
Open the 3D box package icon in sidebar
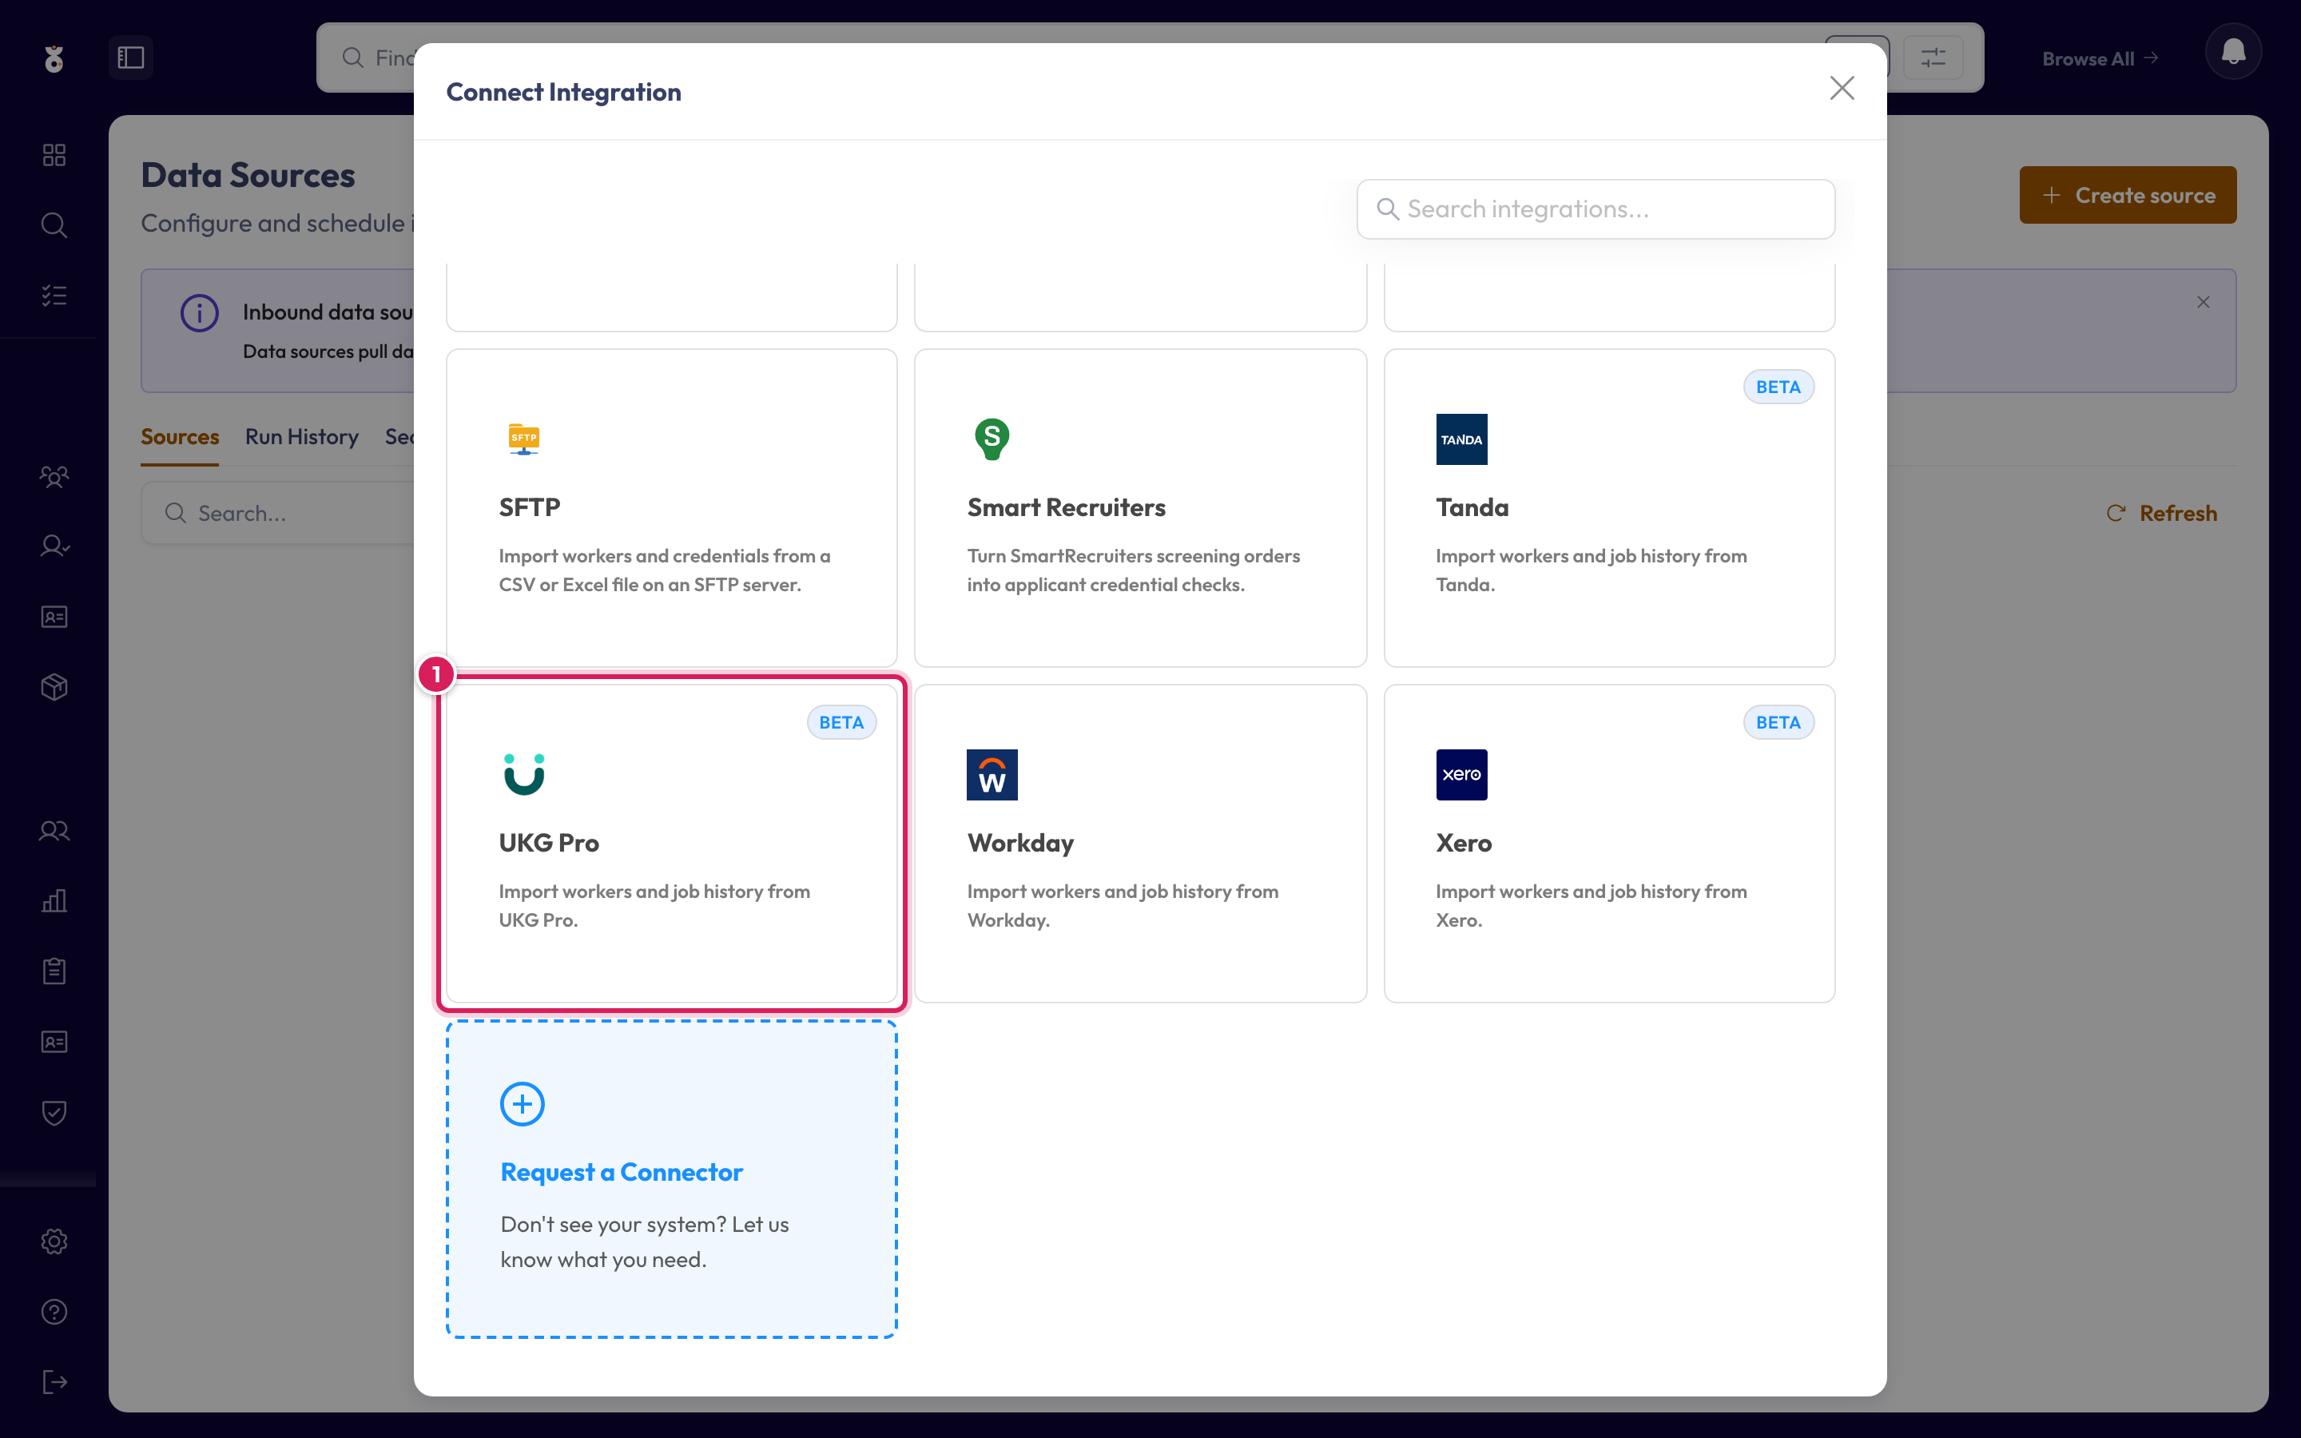[x=54, y=687]
